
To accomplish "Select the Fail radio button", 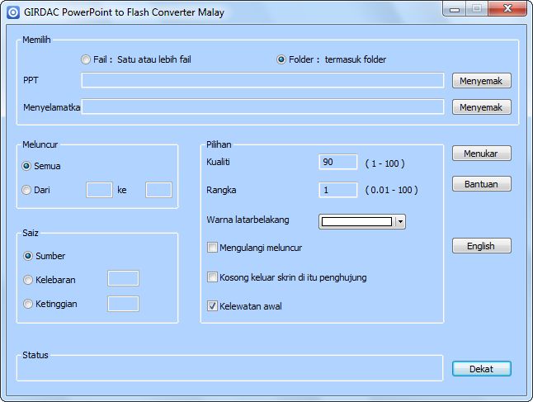I will [86, 59].
